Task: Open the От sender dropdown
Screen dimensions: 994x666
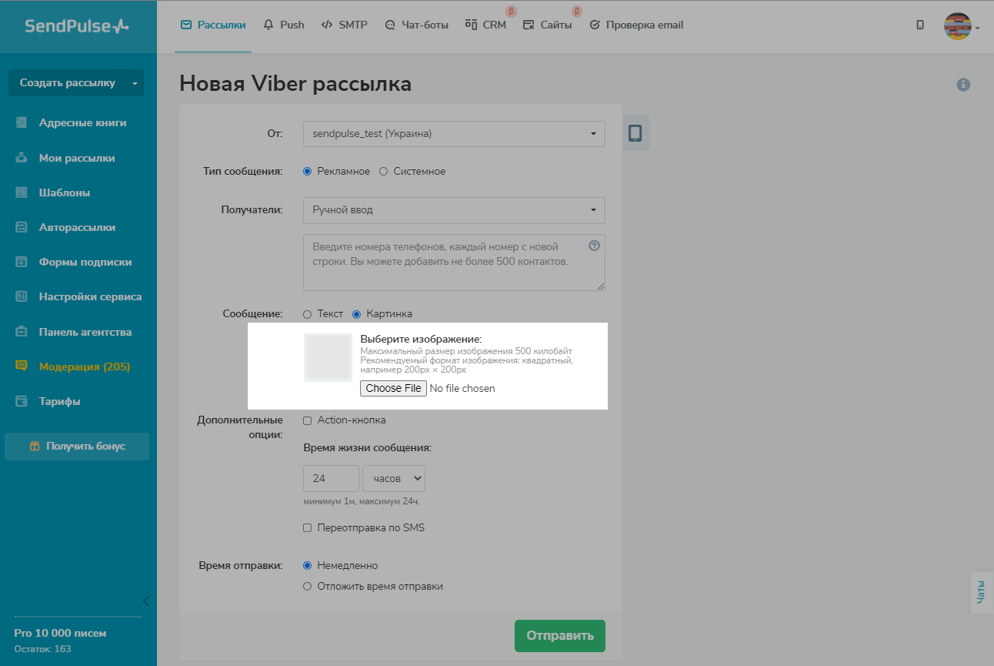Action: coord(454,133)
